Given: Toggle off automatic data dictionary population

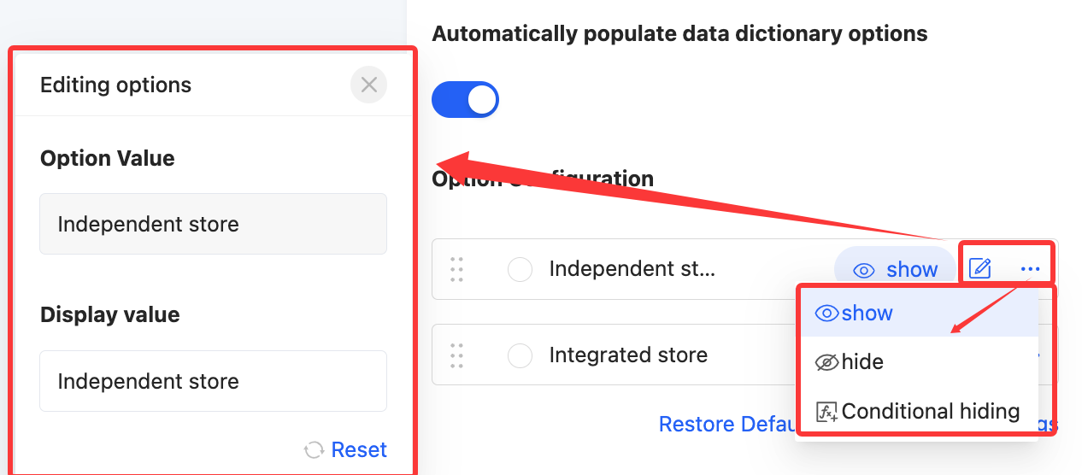Looking at the screenshot, I should pos(465,99).
